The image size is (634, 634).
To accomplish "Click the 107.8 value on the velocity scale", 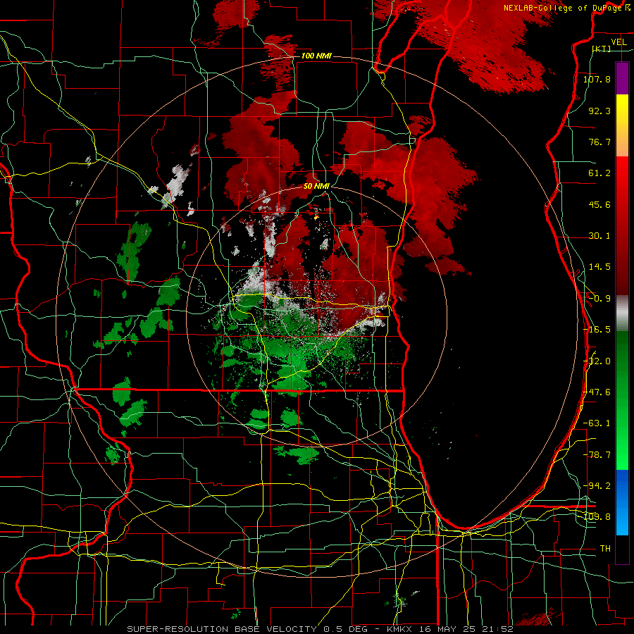I will (597, 79).
